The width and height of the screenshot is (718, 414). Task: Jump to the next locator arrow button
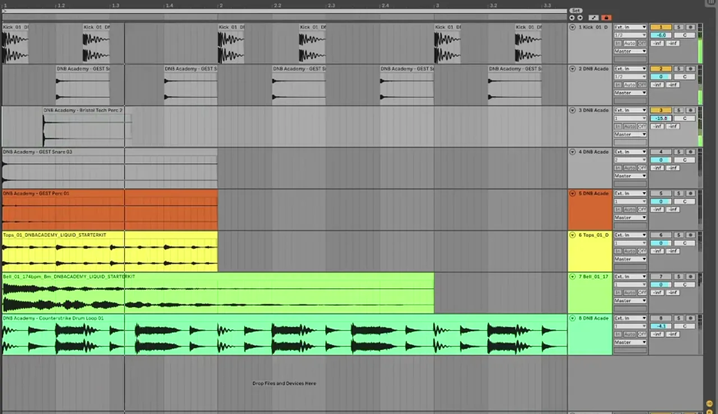[x=580, y=17]
